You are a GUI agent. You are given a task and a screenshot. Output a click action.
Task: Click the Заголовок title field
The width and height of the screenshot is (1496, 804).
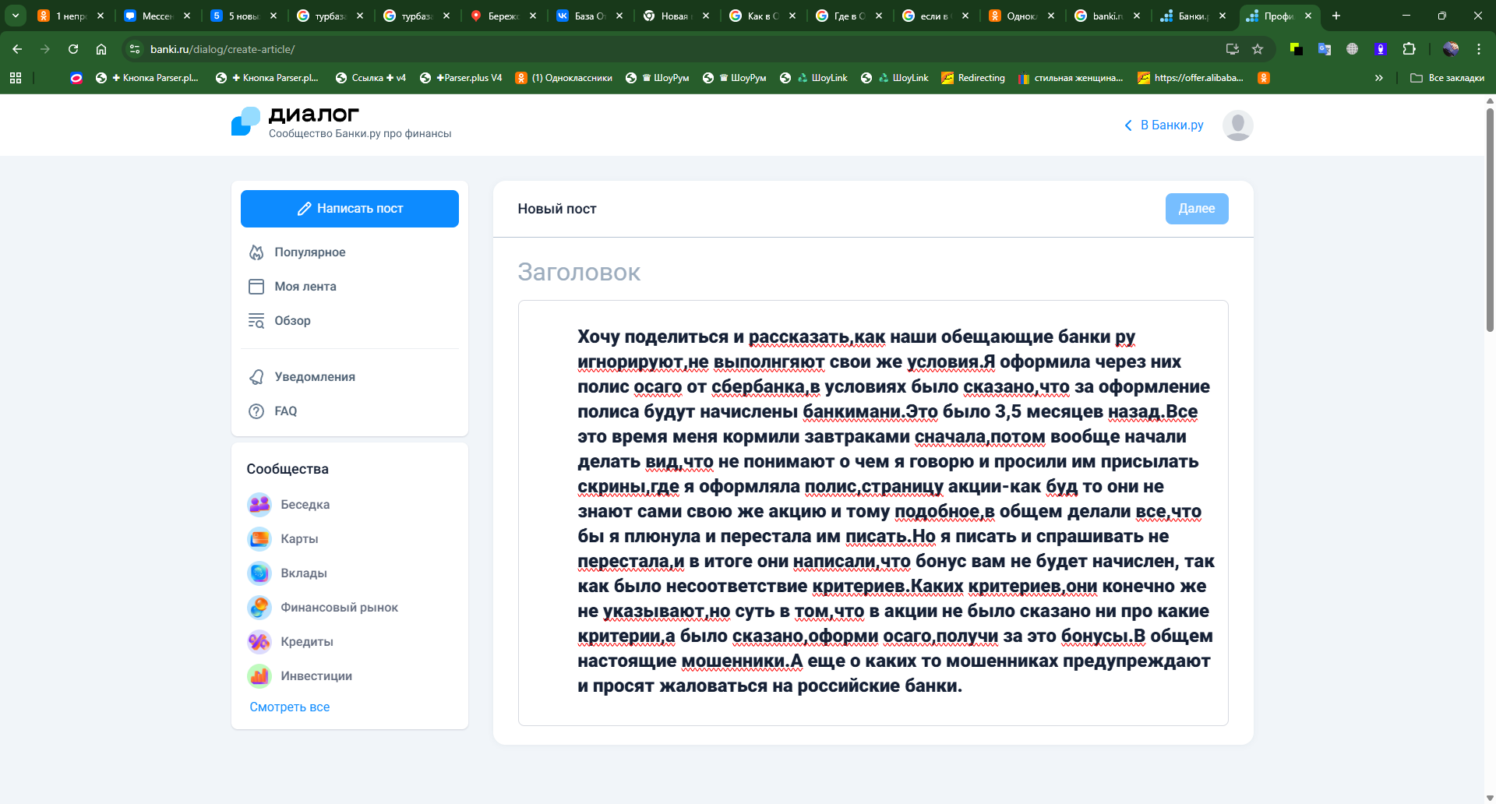coord(873,272)
